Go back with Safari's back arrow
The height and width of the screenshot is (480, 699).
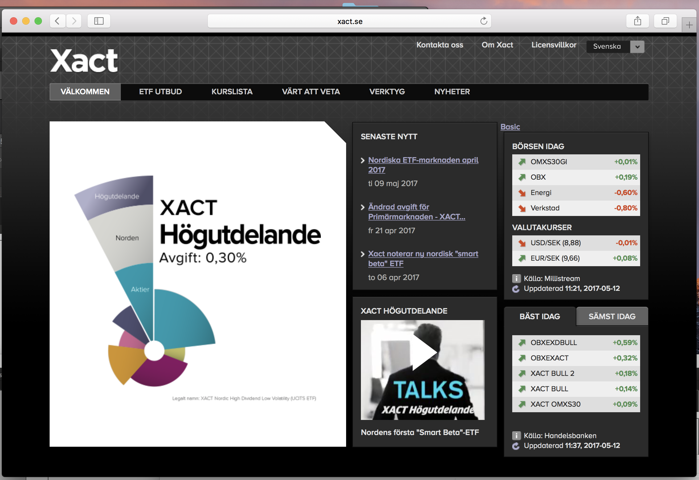click(58, 21)
